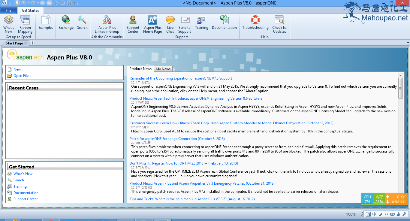This screenshot has height=221, width=410.
Task: Close the Start Page tab
Action: coord(26,43)
